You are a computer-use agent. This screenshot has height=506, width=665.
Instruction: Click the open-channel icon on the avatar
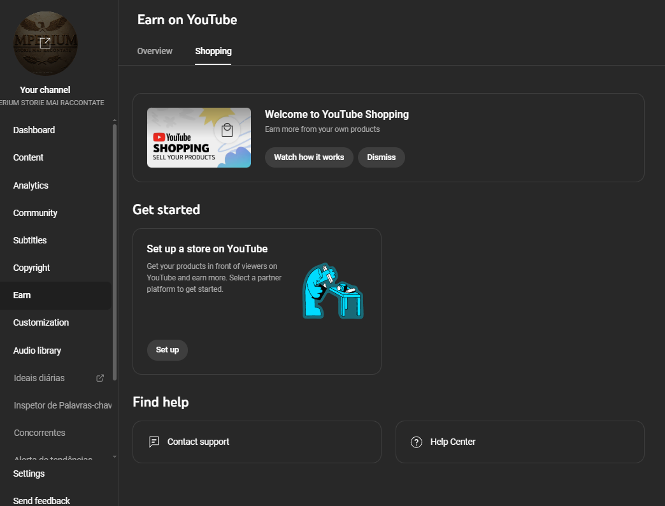[x=45, y=43]
